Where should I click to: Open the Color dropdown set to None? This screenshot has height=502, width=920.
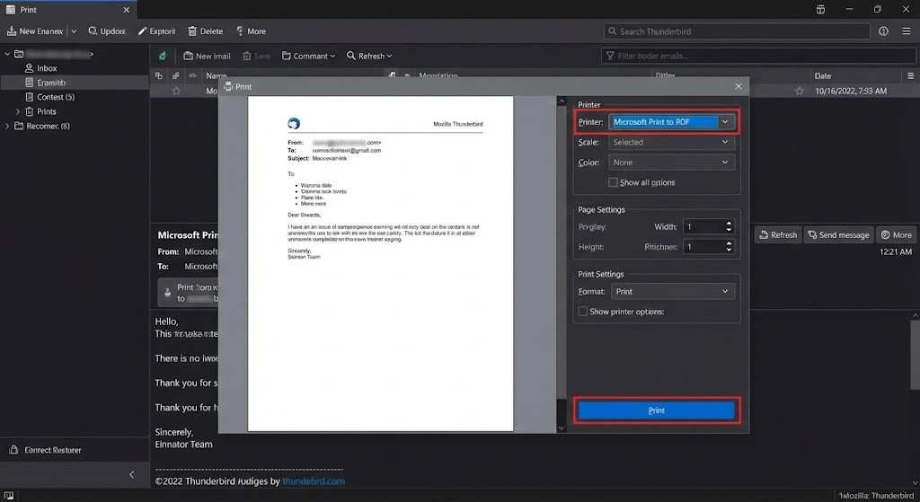tap(671, 163)
